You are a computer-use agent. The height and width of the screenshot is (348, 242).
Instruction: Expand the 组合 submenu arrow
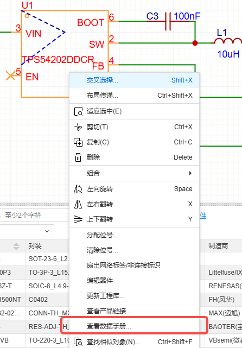pos(190,173)
